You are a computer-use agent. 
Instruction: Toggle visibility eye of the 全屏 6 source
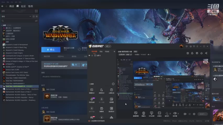tap(89, 56)
